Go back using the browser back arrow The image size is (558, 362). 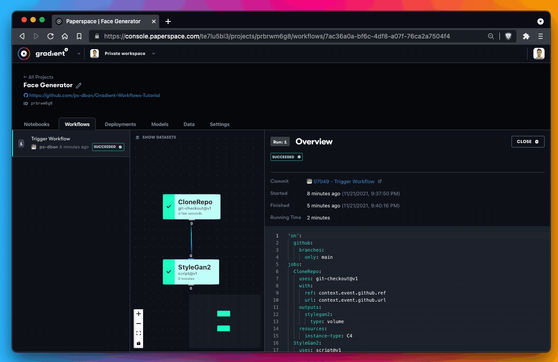coord(22,36)
